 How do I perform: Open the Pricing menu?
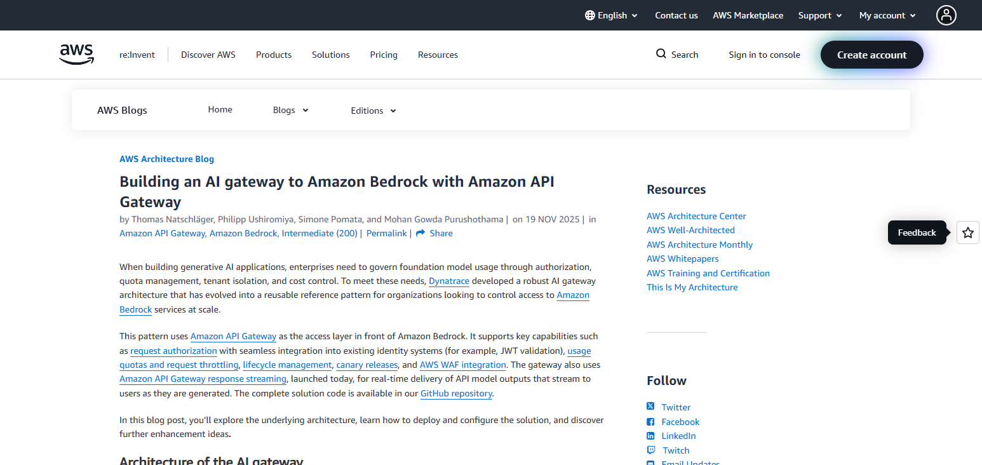(x=384, y=55)
